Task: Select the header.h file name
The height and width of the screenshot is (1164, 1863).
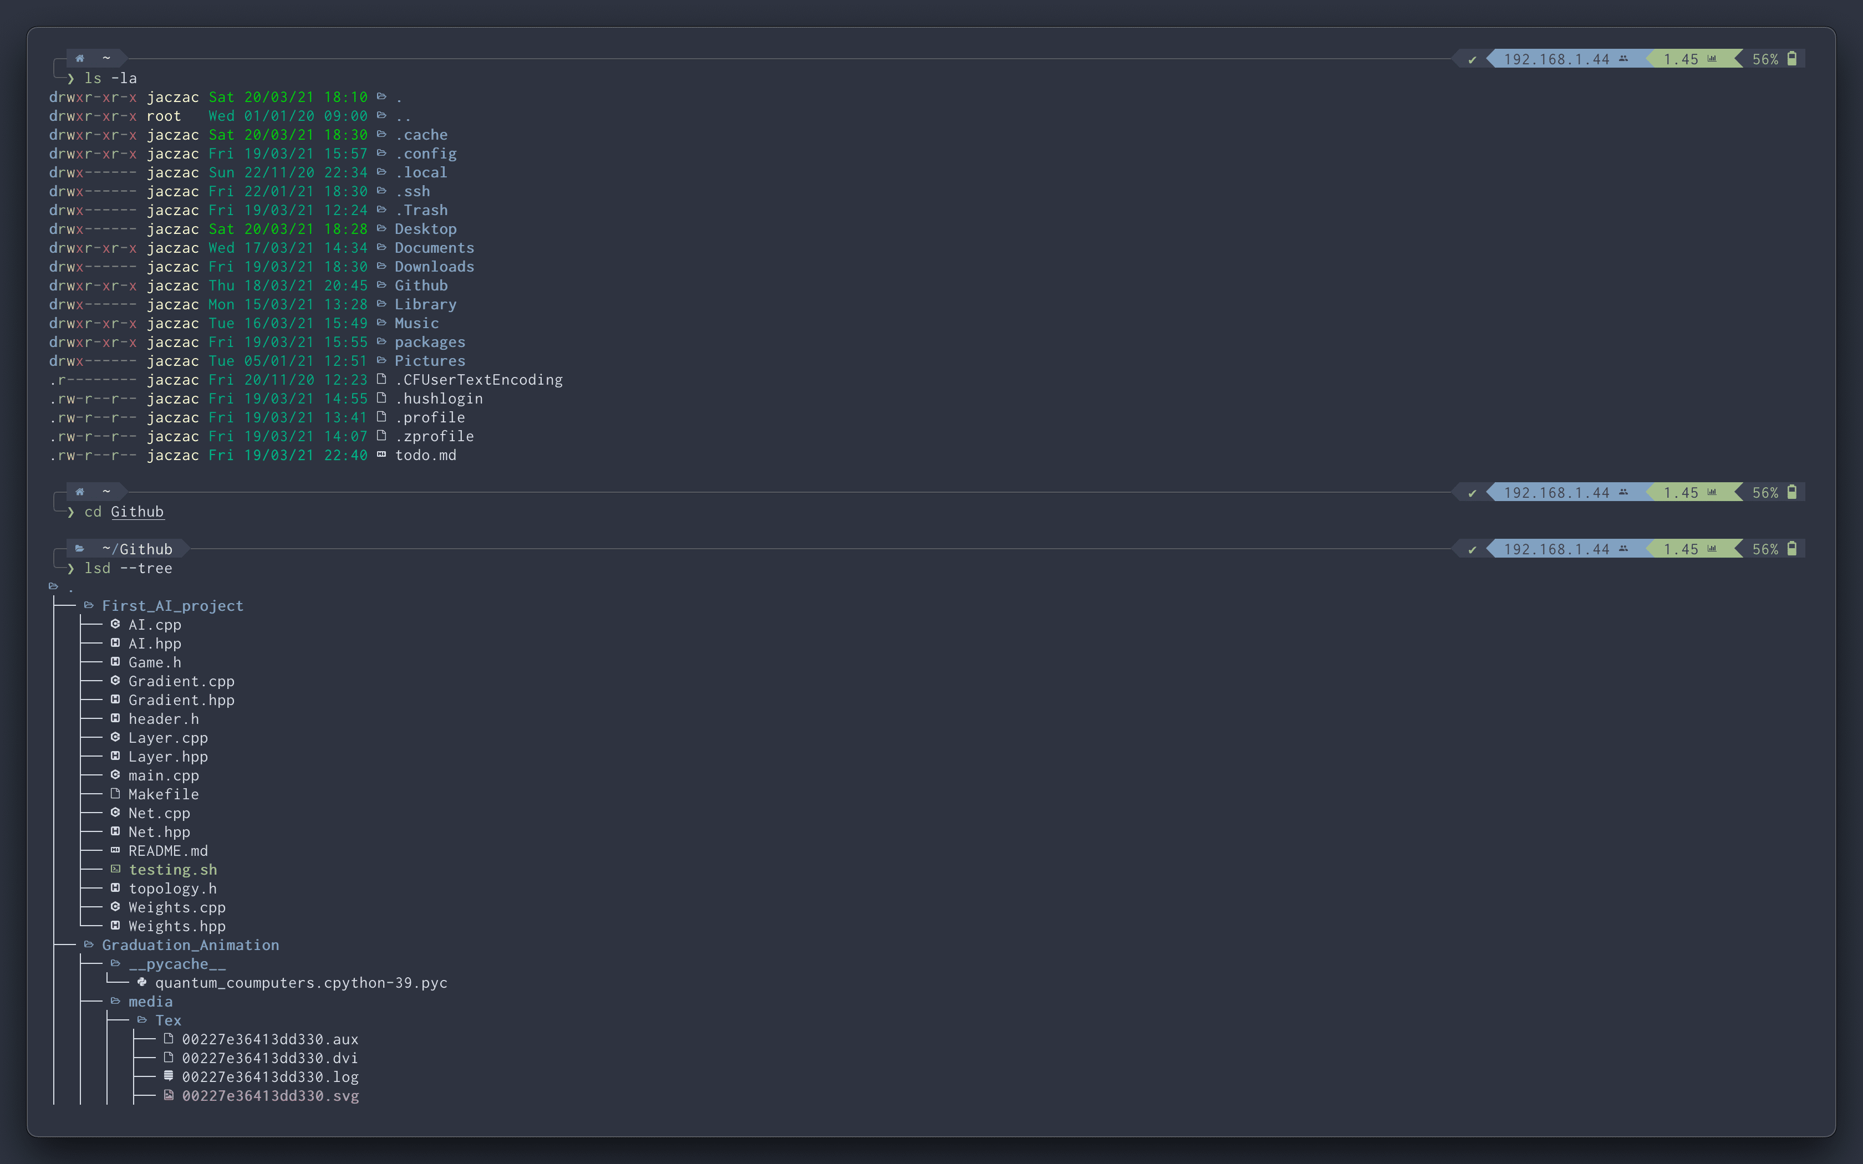Action: click(163, 718)
